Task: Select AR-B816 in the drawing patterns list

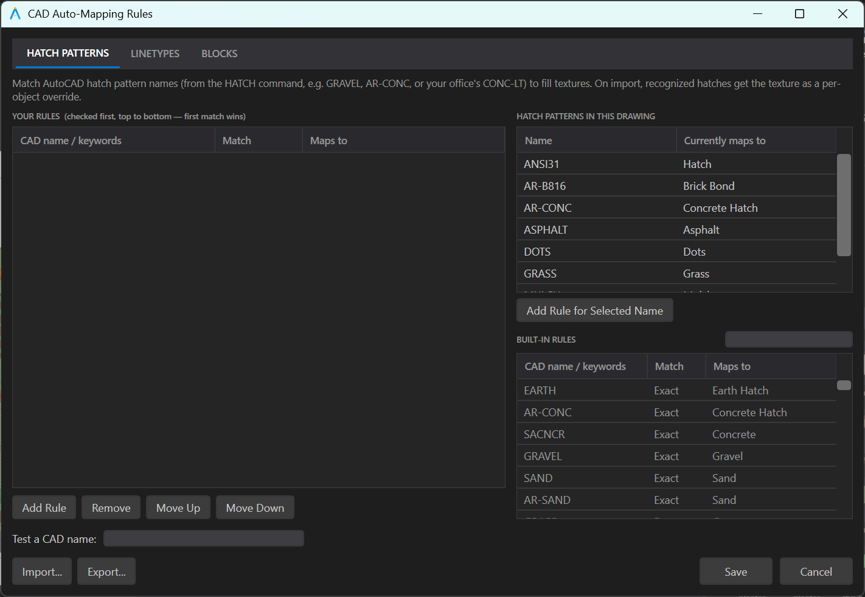Action: (x=676, y=186)
